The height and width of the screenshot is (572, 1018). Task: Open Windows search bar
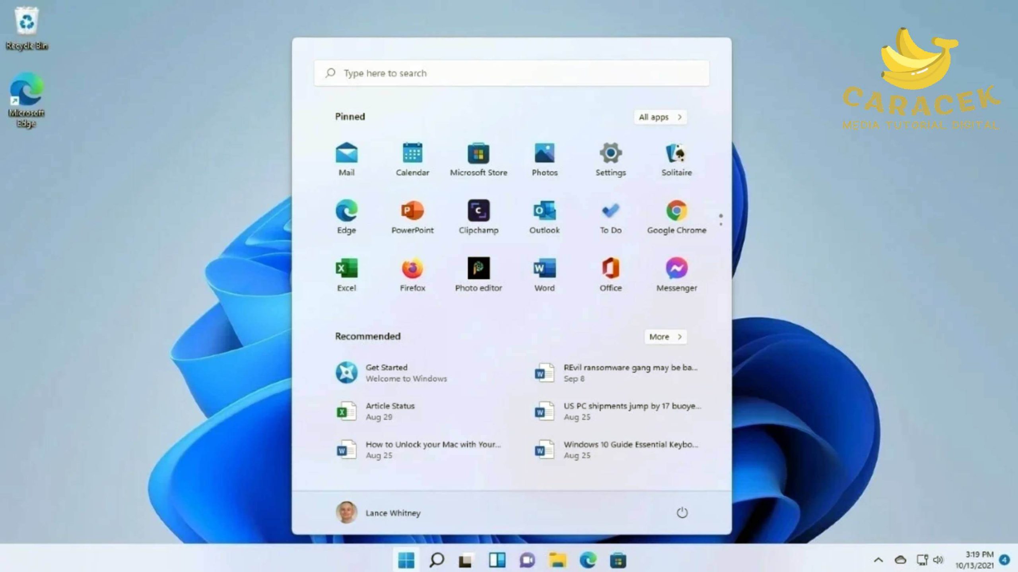(435, 559)
